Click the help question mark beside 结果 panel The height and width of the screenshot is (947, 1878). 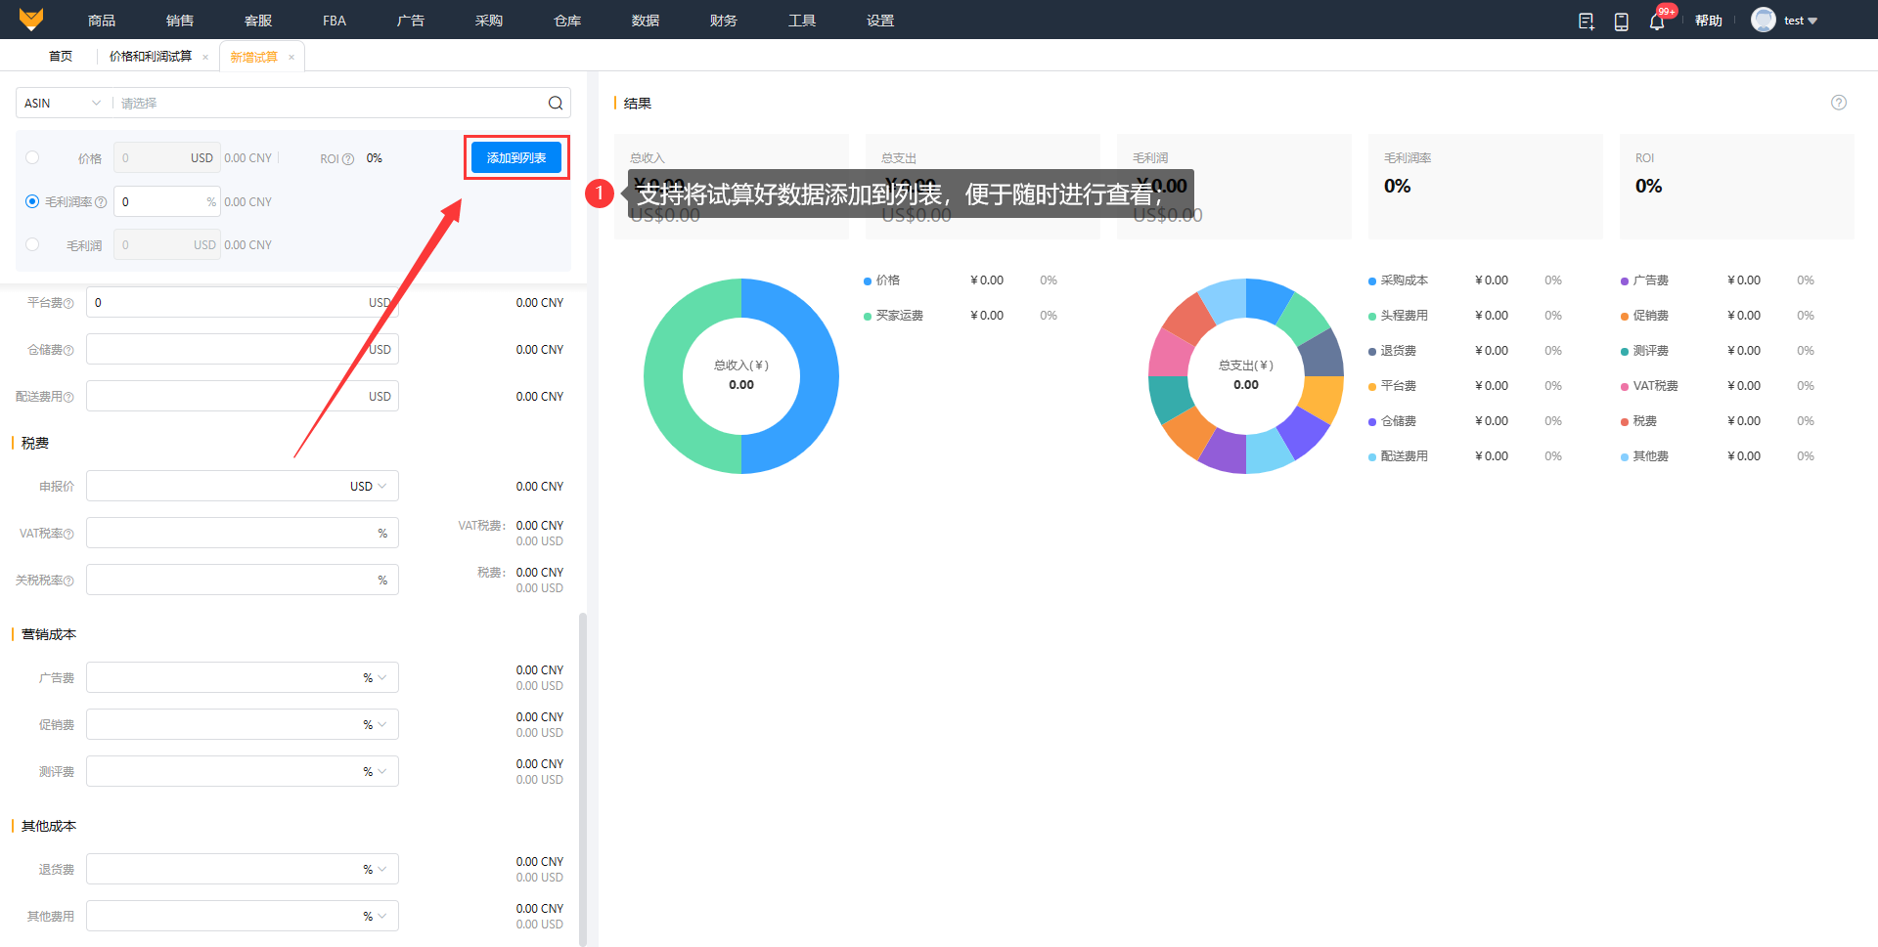point(1838,103)
